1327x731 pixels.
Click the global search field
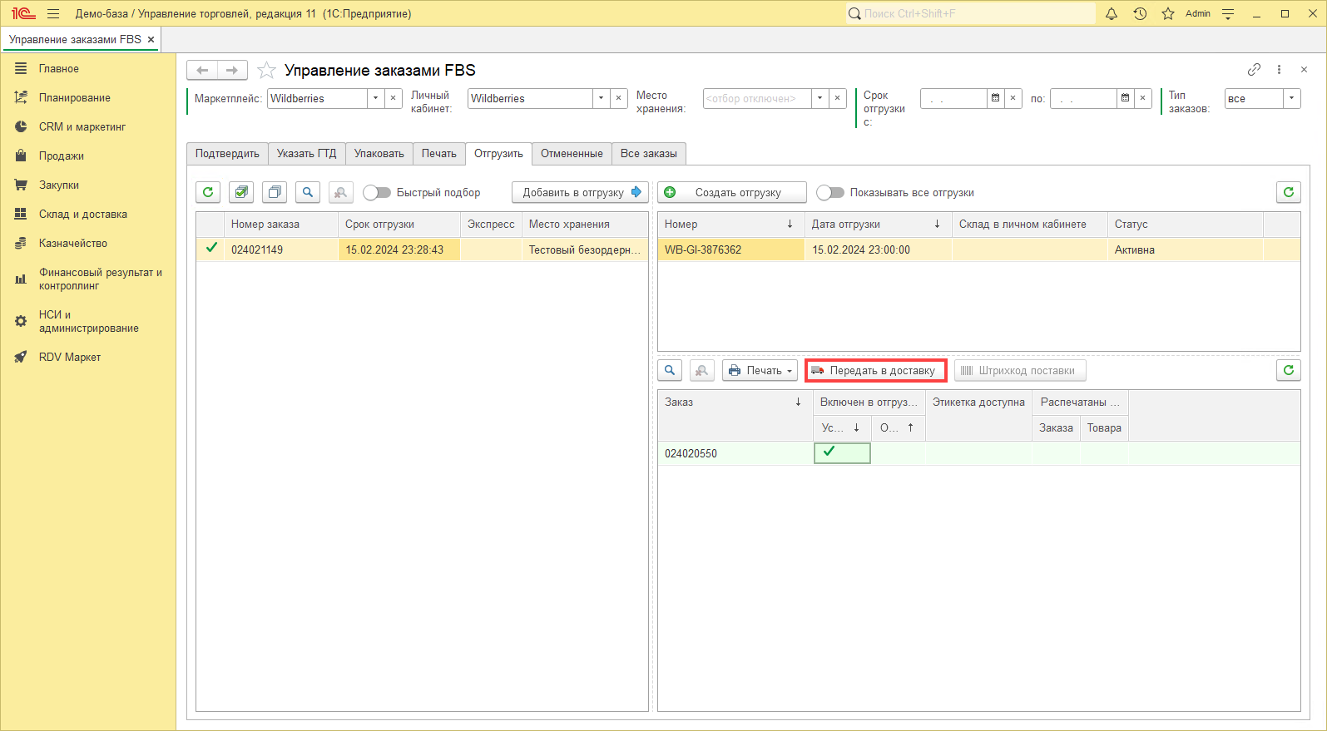pos(970,13)
